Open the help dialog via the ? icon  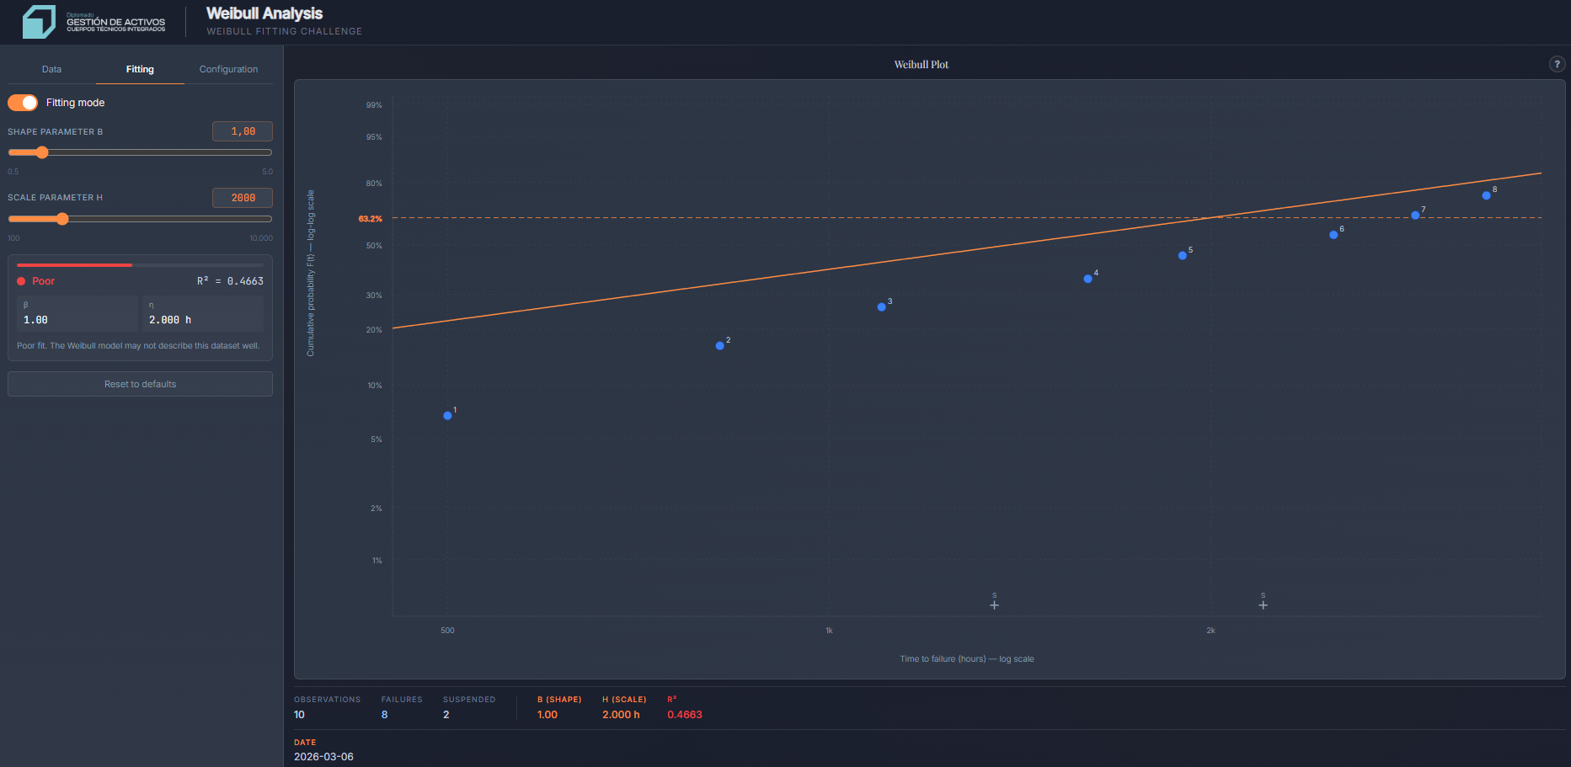pyautogui.click(x=1557, y=64)
